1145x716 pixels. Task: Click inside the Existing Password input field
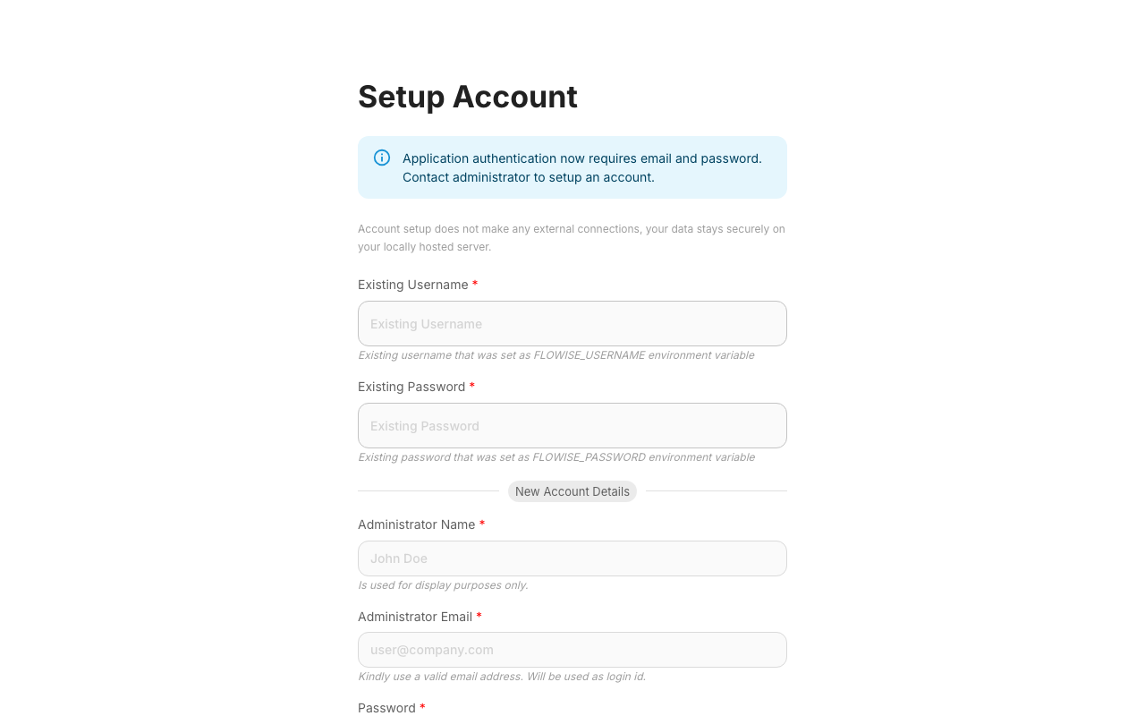(572, 425)
